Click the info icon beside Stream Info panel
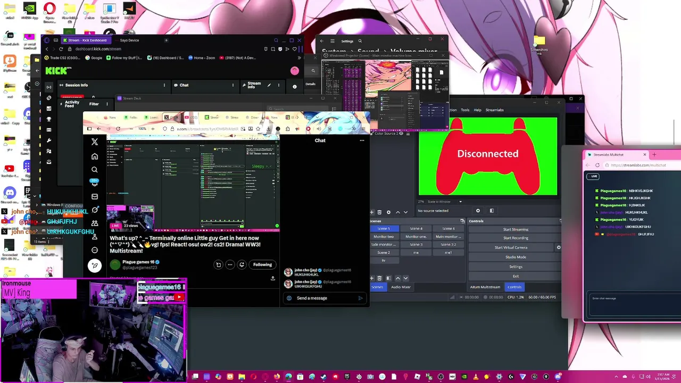The image size is (681, 383). pos(295,86)
